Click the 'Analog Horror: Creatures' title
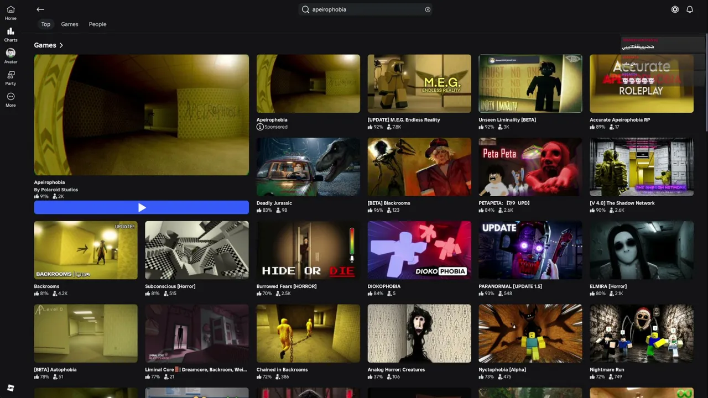 [396, 370]
